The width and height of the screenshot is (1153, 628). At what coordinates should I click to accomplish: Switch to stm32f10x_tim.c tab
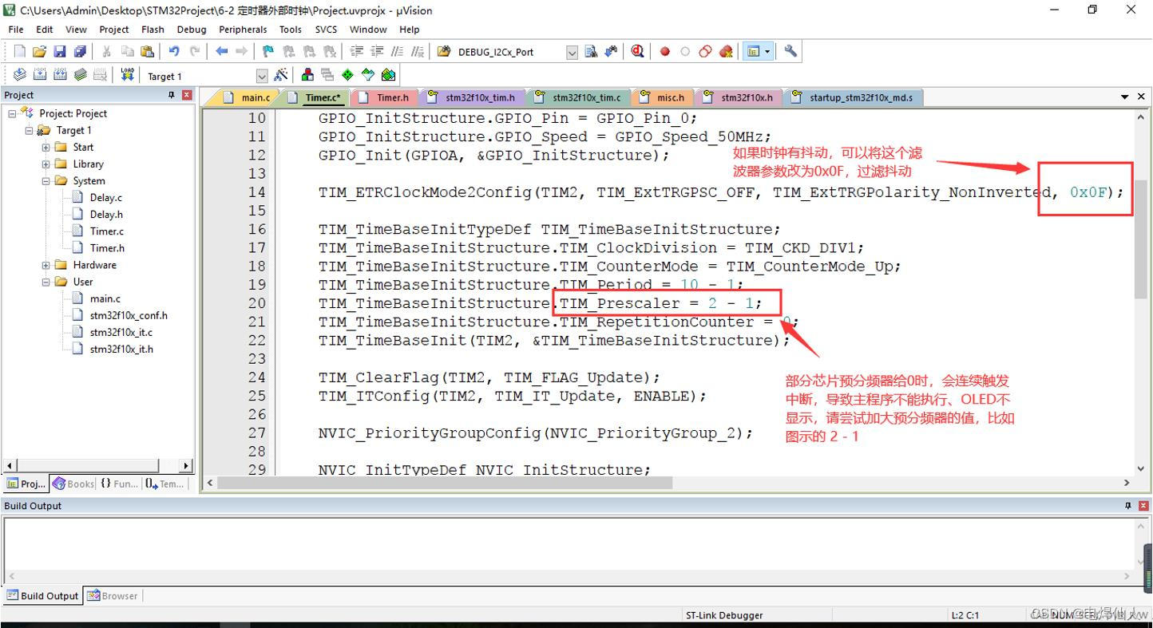pos(578,97)
